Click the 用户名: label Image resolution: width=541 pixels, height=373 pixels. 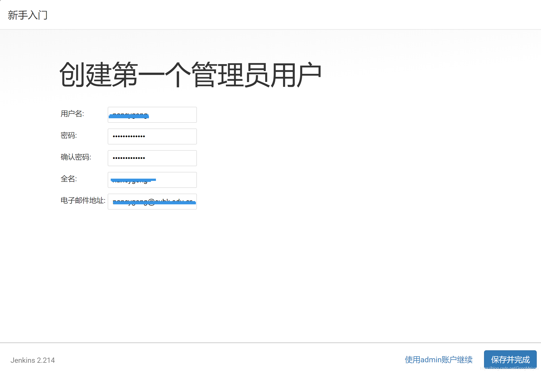point(72,114)
